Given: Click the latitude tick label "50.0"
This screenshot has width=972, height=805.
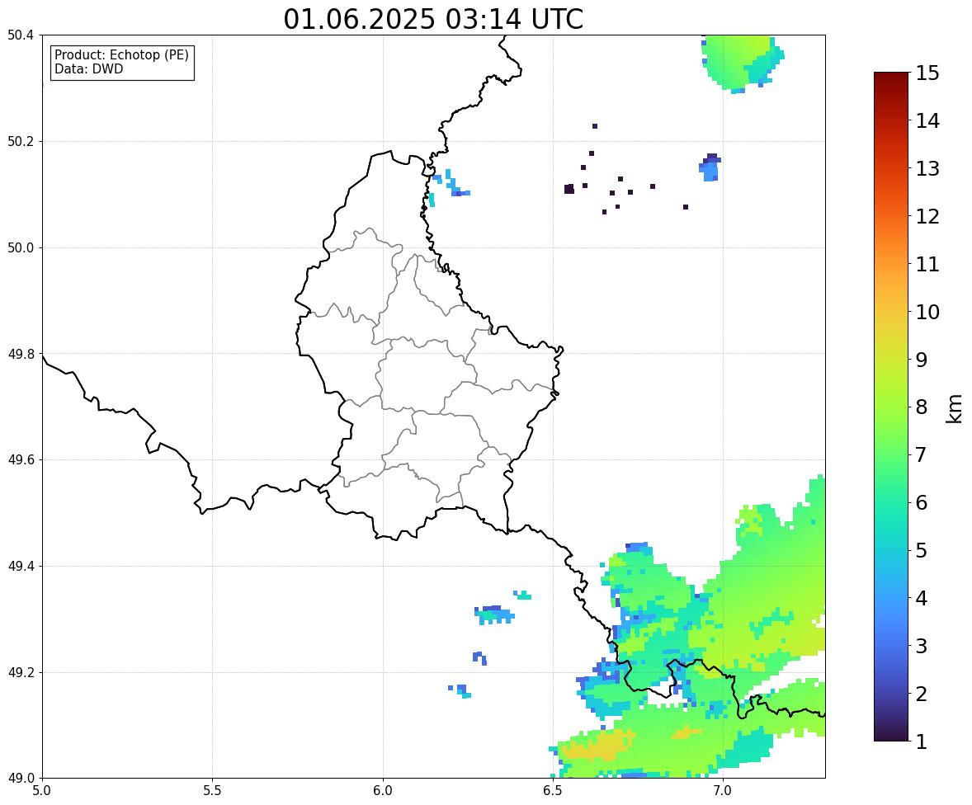Looking at the screenshot, I should (x=21, y=248).
